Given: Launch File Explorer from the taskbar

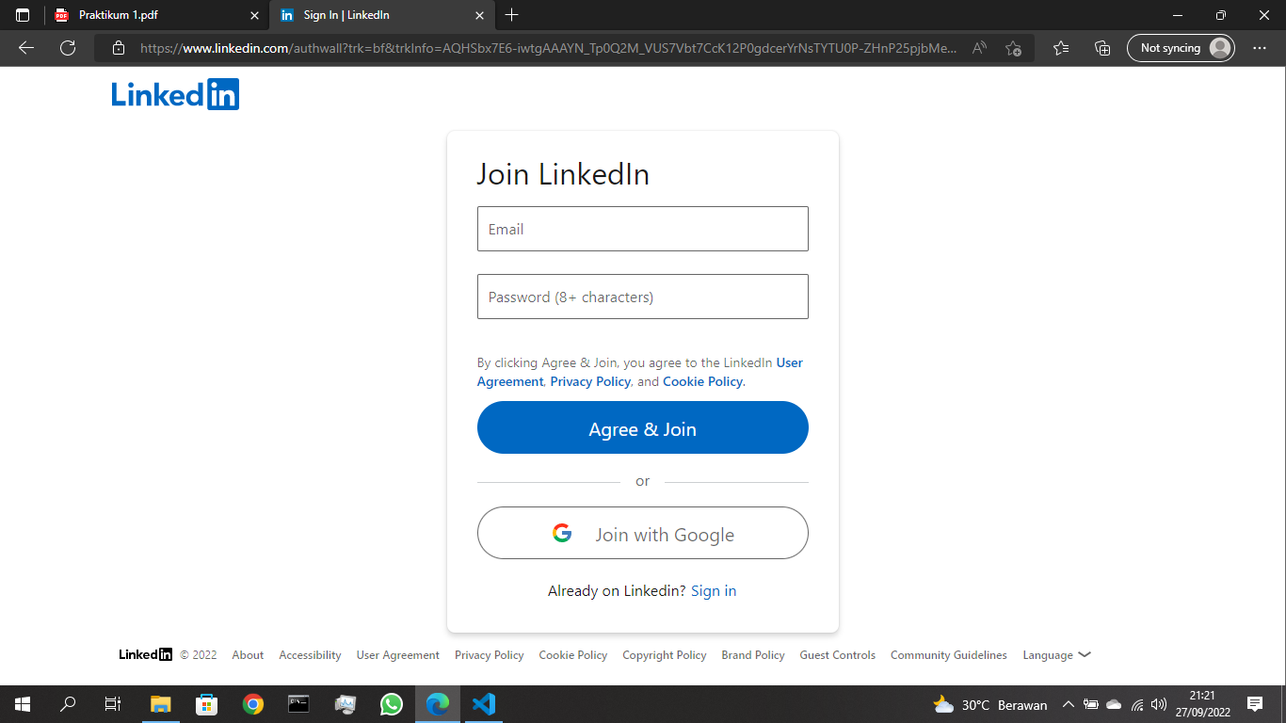Looking at the screenshot, I should coord(161,704).
